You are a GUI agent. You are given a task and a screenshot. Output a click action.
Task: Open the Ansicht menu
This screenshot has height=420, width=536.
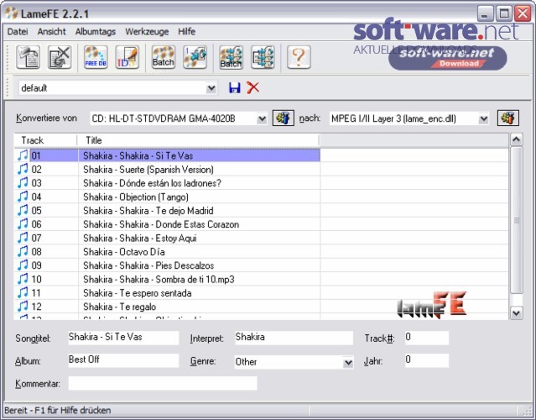(52, 31)
